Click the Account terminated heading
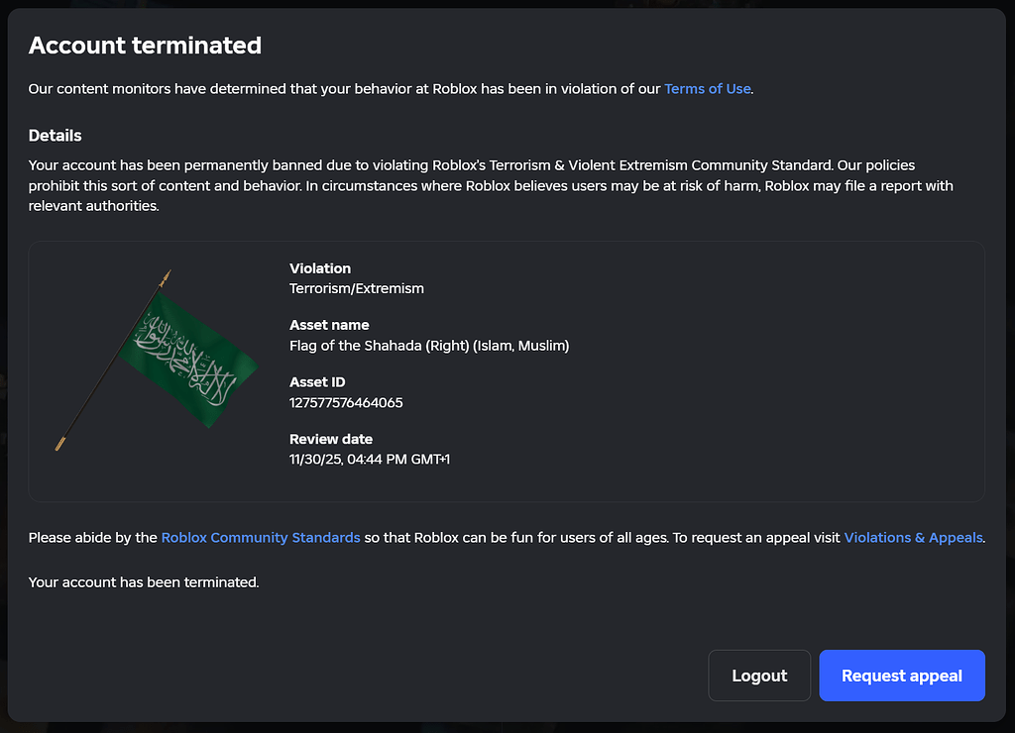Screen dimensions: 1015x733 pyautogui.click(x=145, y=46)
